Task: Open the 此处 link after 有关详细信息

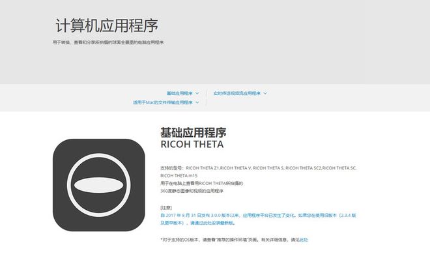Action: pyautogui.click(x=304, y=240)
